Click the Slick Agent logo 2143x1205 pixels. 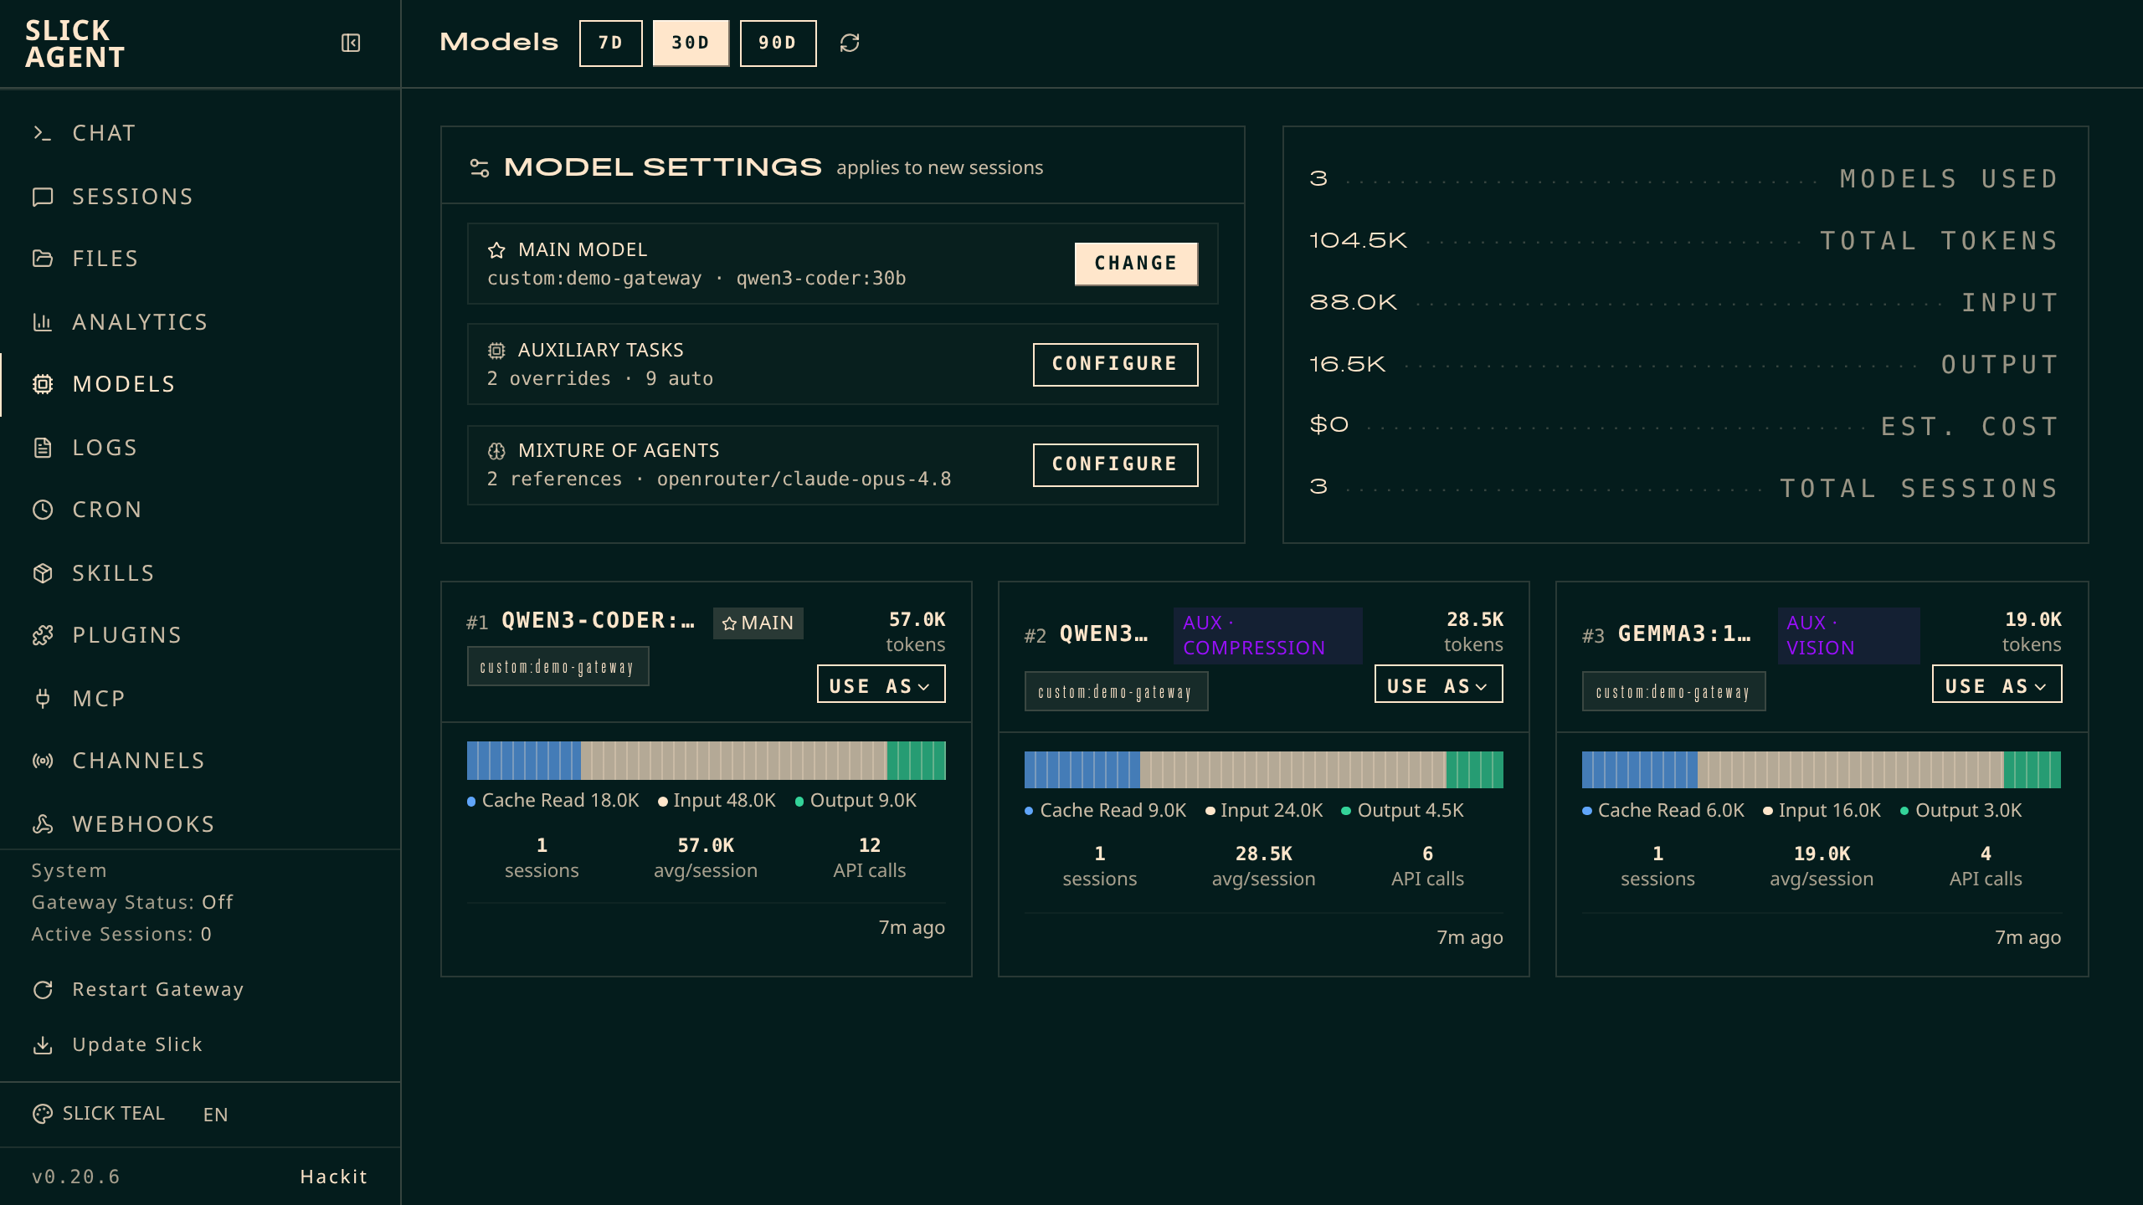(75, 44)
